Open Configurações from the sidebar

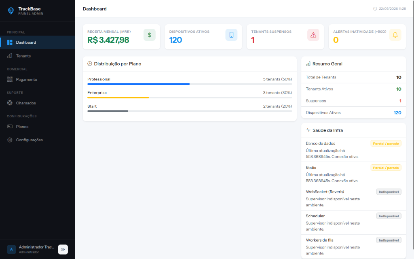[x=38, y=140]
